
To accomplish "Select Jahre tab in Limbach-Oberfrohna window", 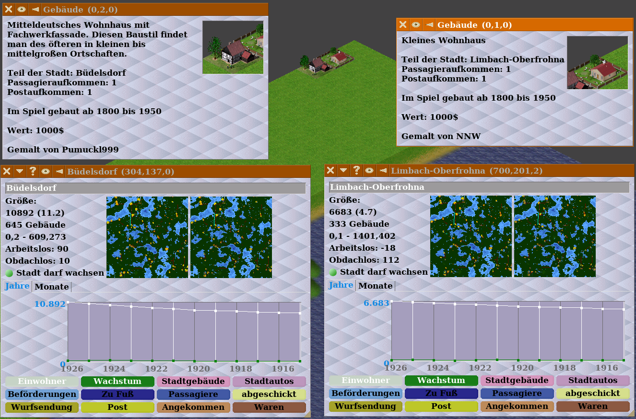I will pos(341,285).
